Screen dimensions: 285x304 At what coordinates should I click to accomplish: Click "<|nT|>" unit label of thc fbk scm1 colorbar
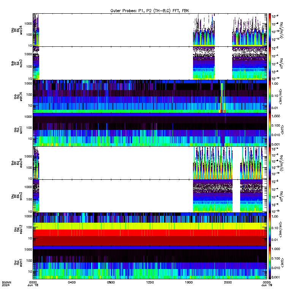point(282,263)
